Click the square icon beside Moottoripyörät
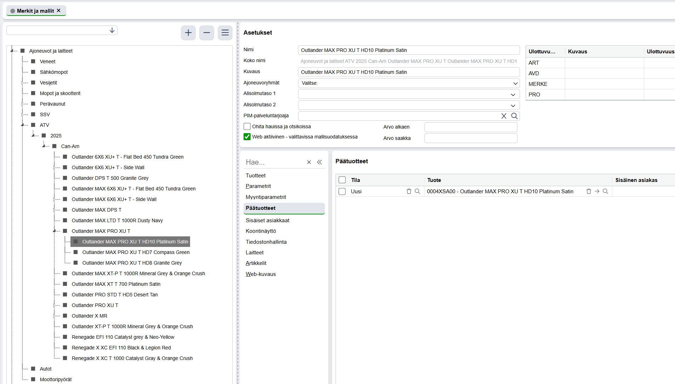 (33, 379)
